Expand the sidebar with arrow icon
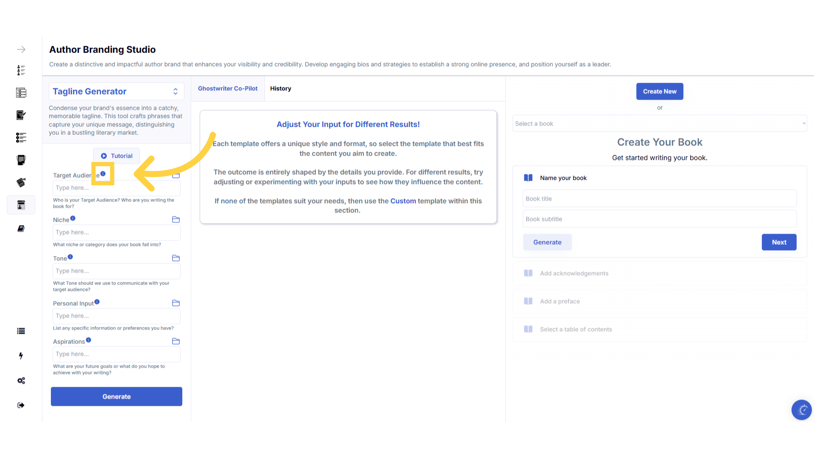Image resolution: width=814 pixels, height=458 pixels. pyautogui.click(x=21, y=50)
